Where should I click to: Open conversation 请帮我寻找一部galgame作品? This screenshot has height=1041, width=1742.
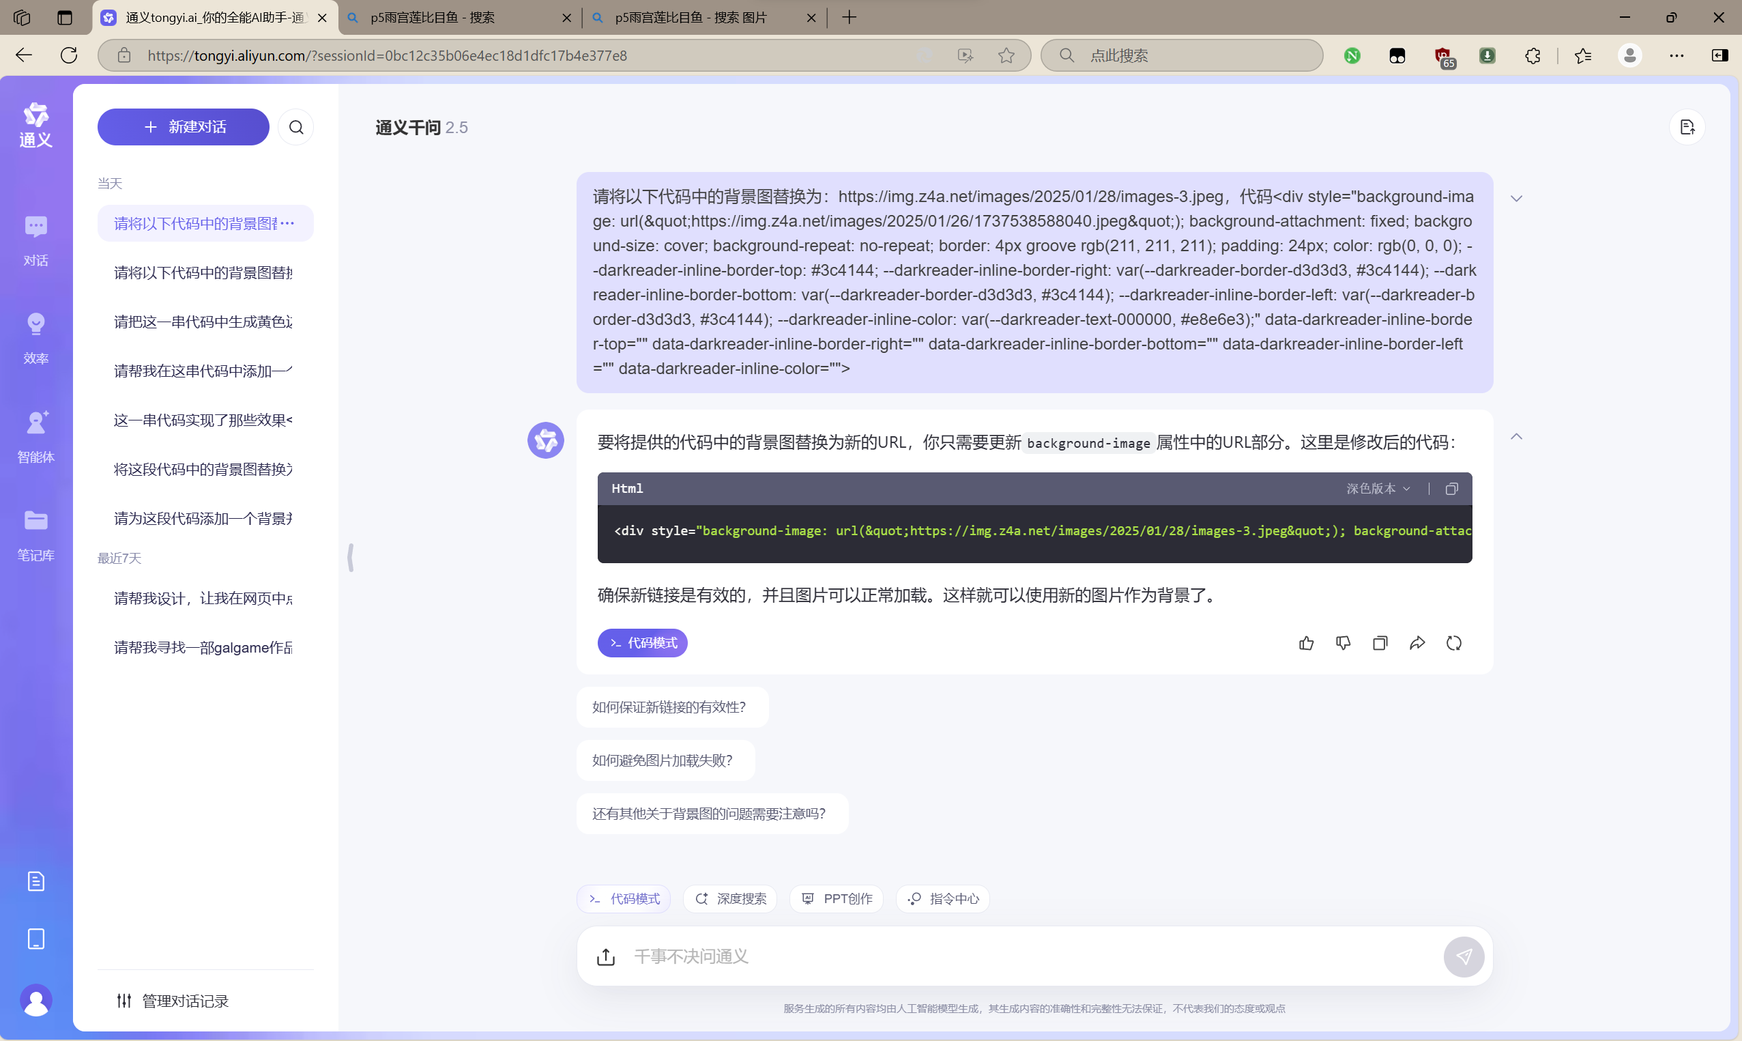pos(205,646)
